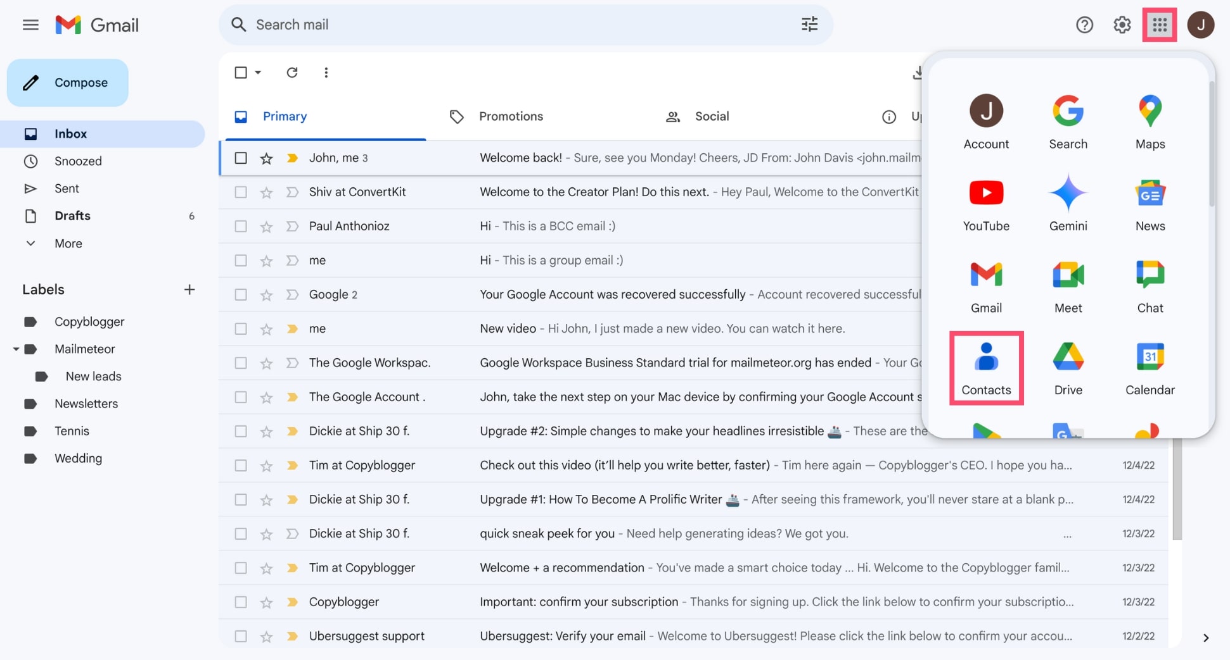Create a new label with the plus button
This screenshot has height=660, width=1230.
coord(189,289)
